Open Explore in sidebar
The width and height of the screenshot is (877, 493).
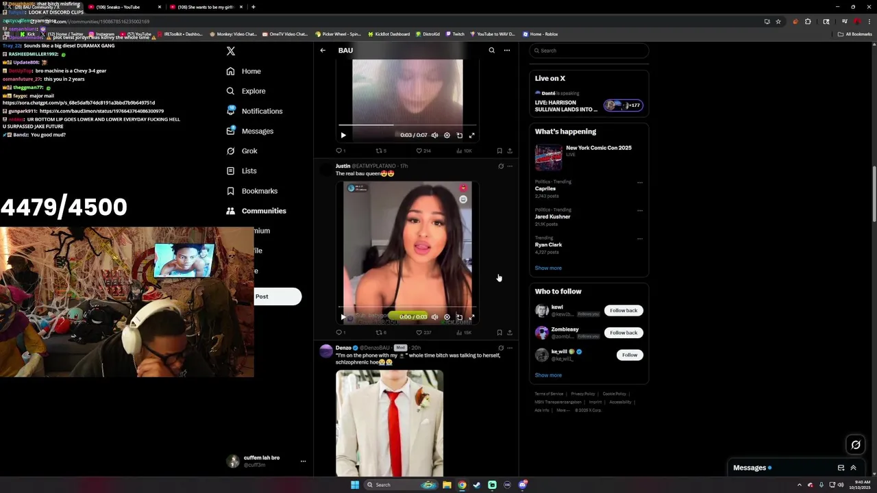point(245,91)
